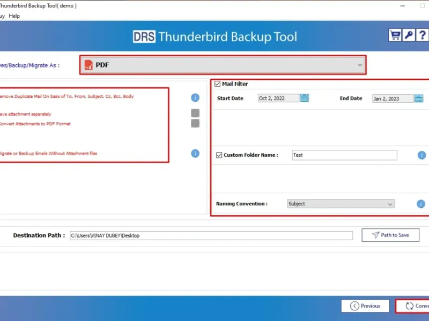Screen dimensions: 429x321
Task: Open the Help menu
Action: [14, 16]
